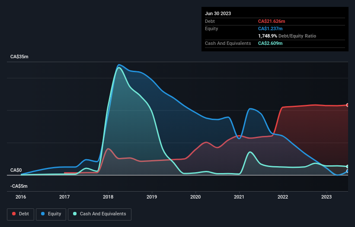Click the 2020 x-axis label

195,197
